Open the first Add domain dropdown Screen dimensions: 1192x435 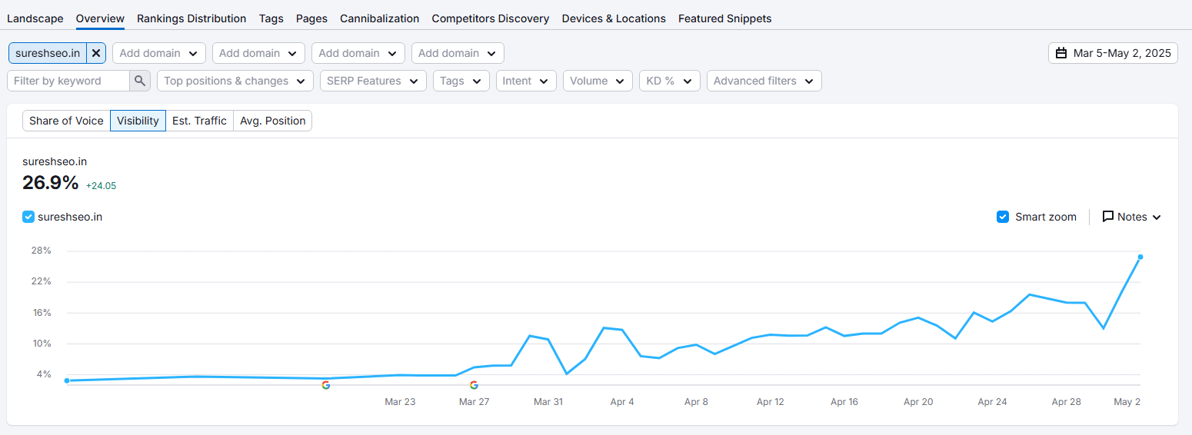point(158,53)
